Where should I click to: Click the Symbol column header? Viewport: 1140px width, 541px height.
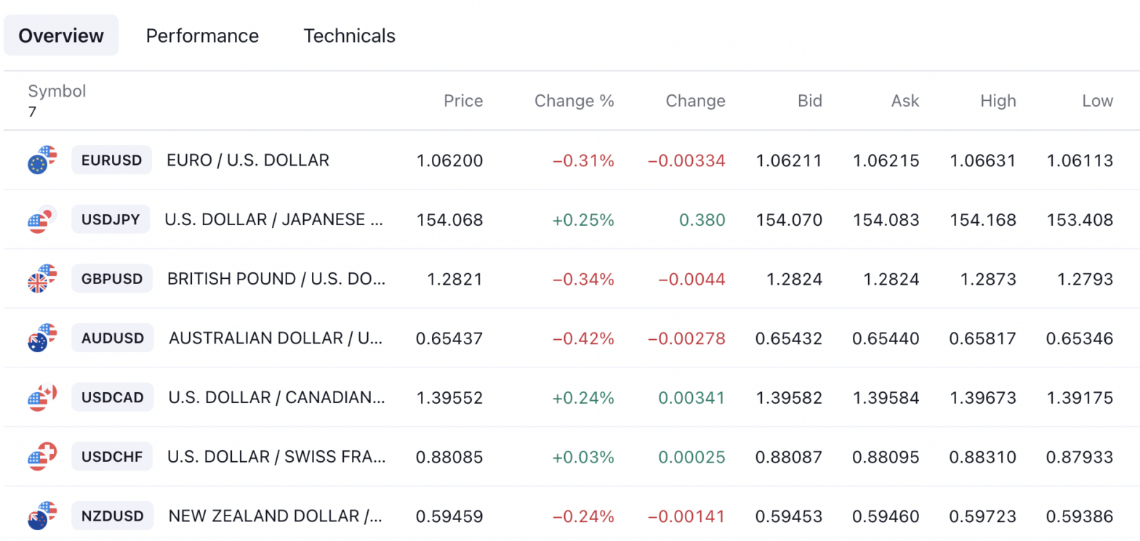tap(57, 91)
